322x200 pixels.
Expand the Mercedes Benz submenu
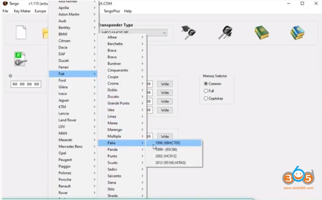click(73, 146)
